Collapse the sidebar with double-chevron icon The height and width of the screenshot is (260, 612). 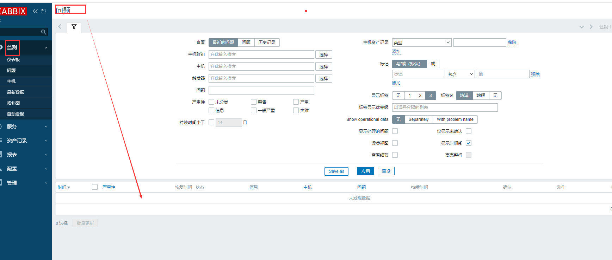[35, 11]
